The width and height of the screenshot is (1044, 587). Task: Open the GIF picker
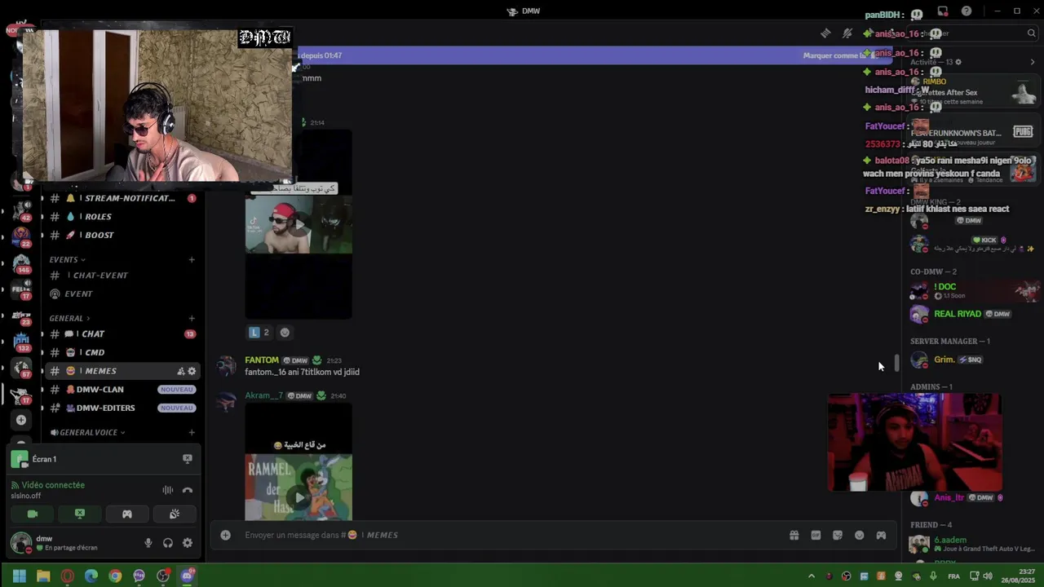(x=816, y=535)
